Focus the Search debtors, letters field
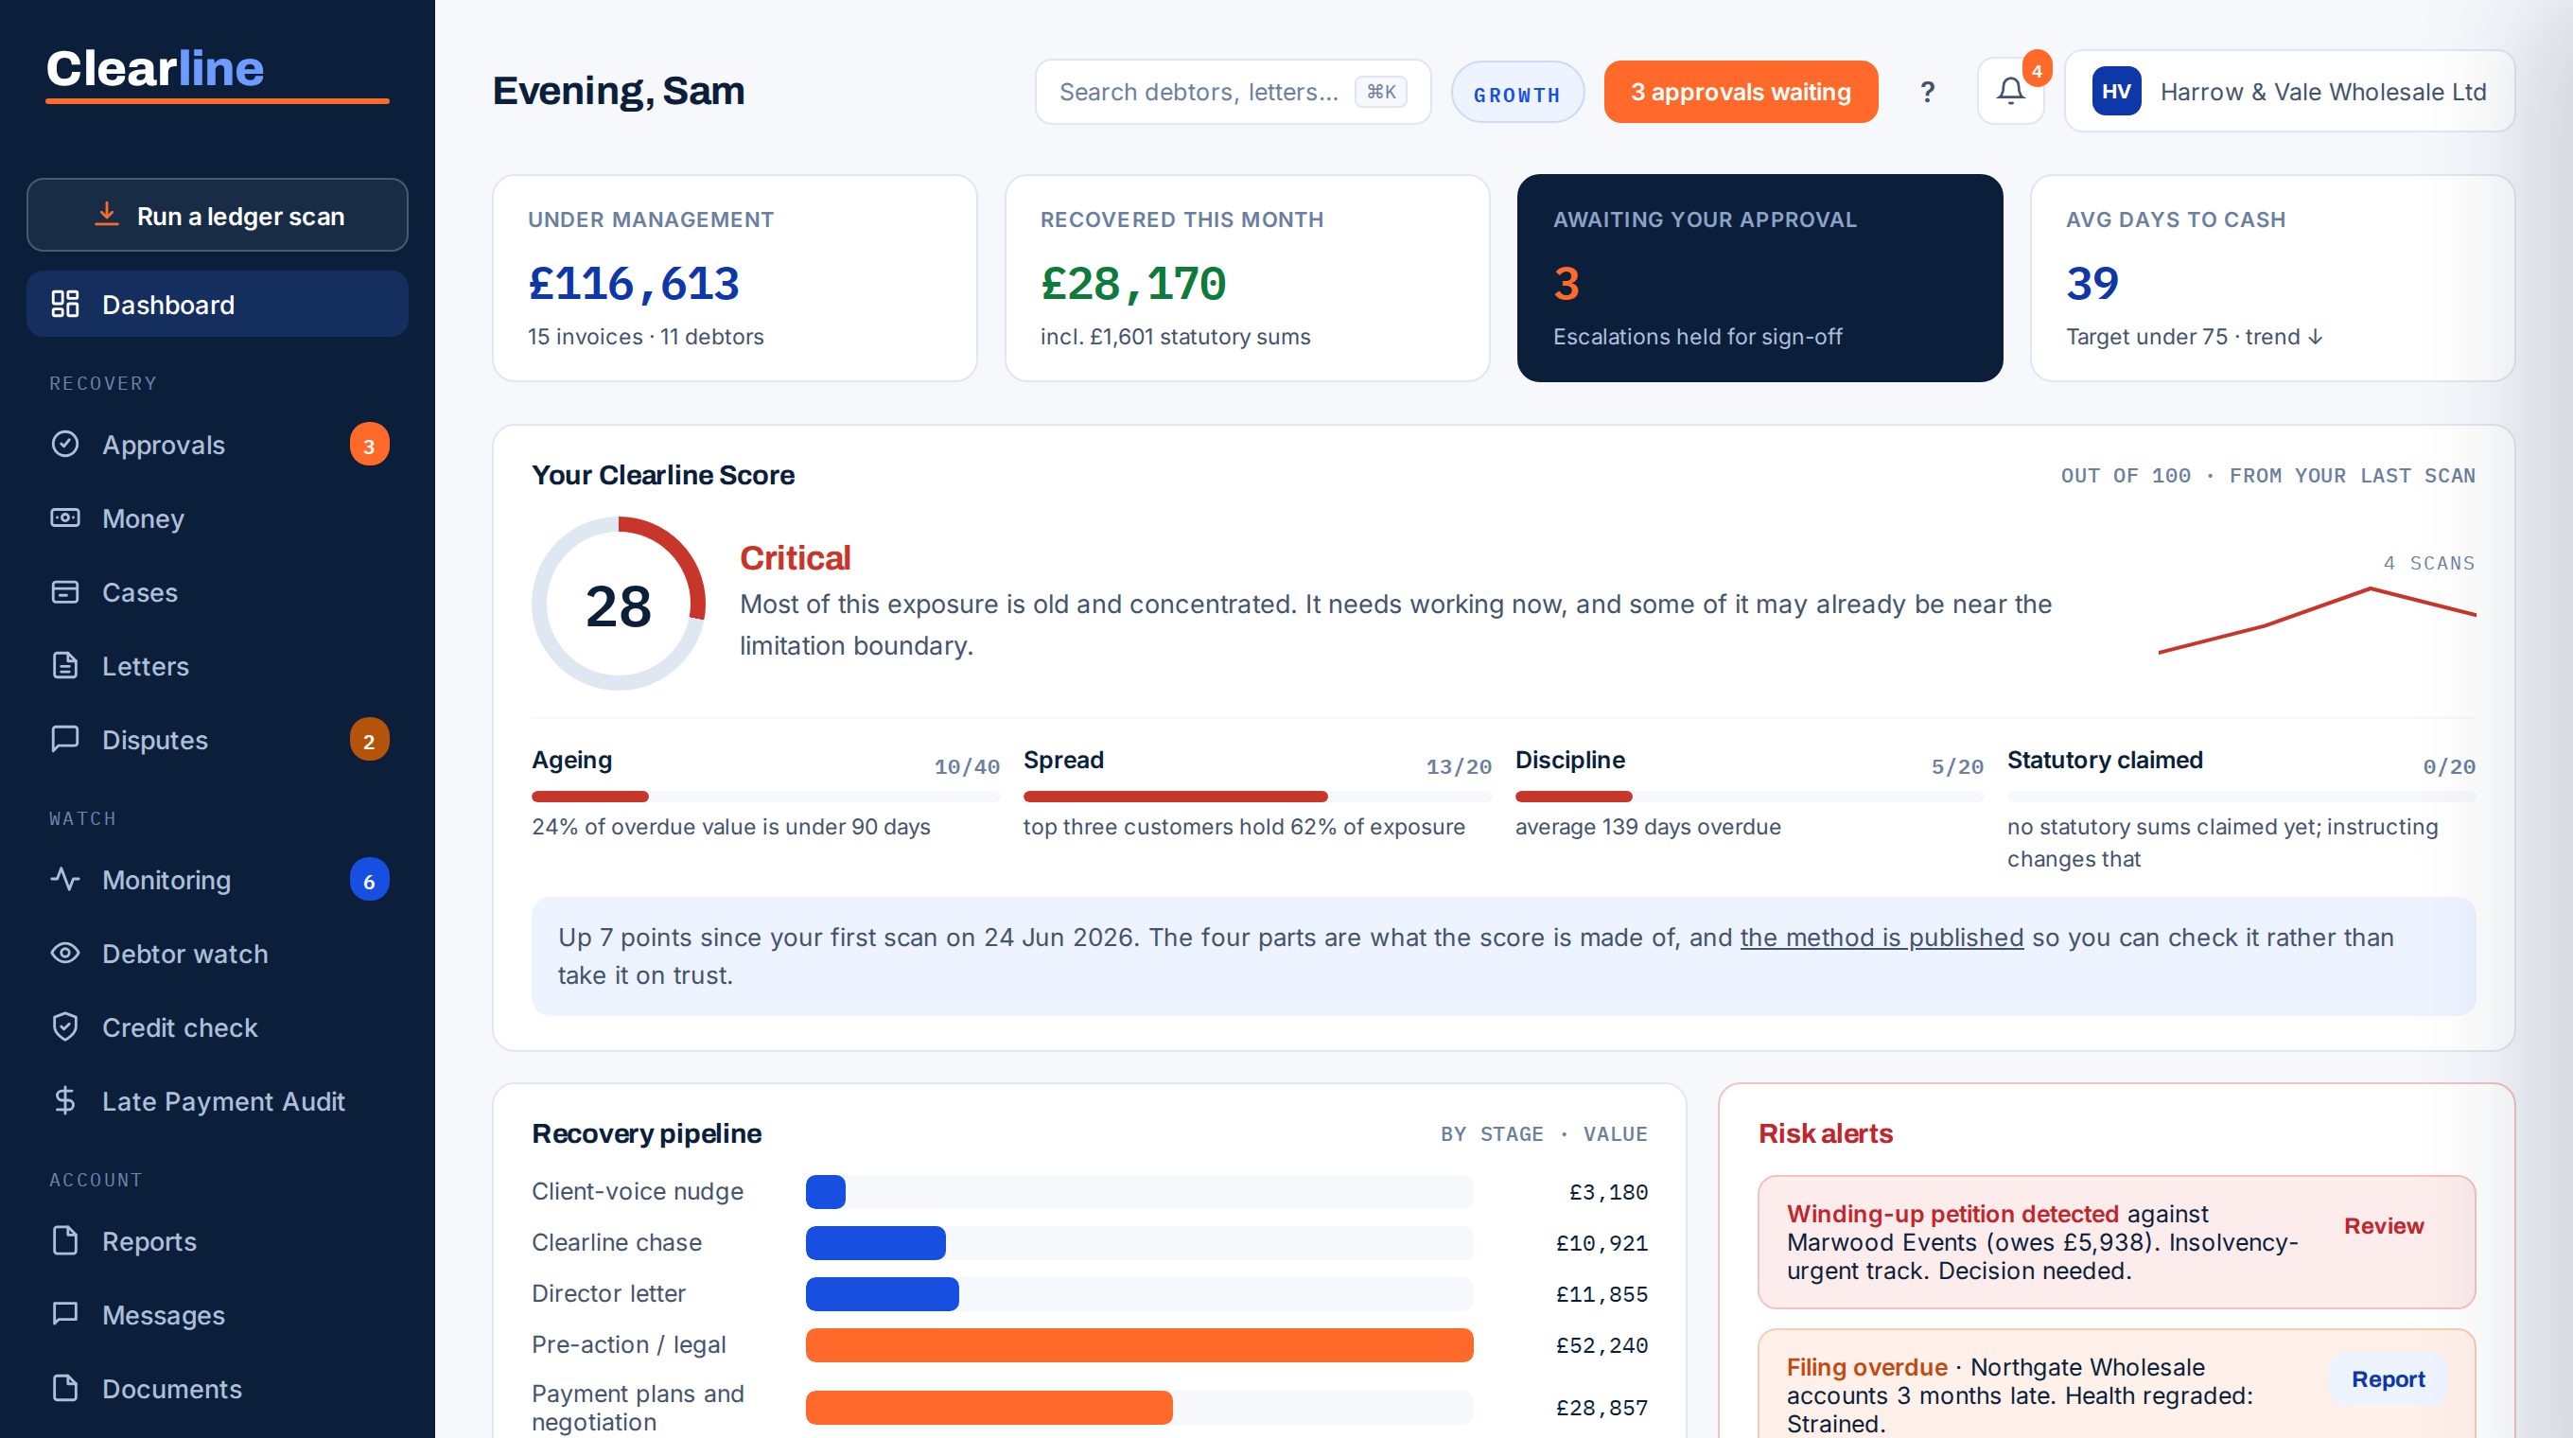The width and height of the screenshot is (2573, 1438). pyautogui.click(x=1233, y=92)
